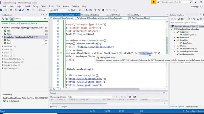Click the Undo arrow icon
Image resolution: width=204 pixels, height=114 pixels.
click(x=28, y=10)
